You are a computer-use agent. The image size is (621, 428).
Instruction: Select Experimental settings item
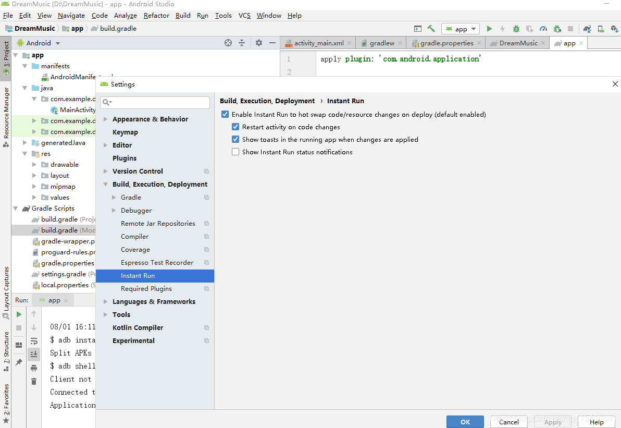click(x=133, y=341)
